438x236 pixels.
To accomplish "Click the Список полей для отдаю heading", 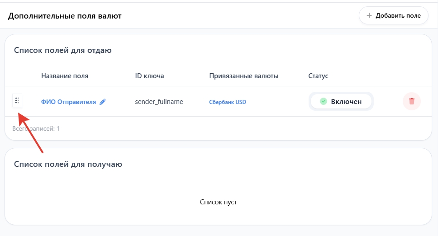I will coord(63,50).
